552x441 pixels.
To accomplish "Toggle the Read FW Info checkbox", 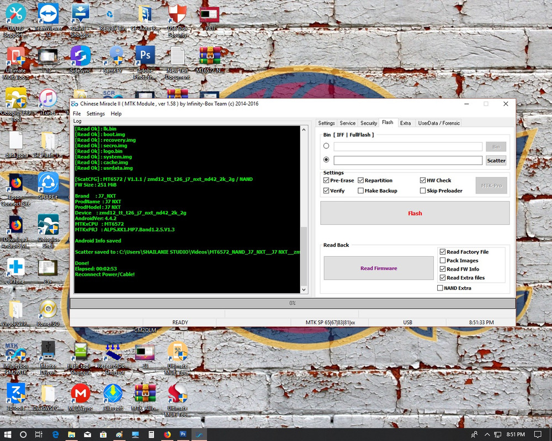I will (443, 269).
